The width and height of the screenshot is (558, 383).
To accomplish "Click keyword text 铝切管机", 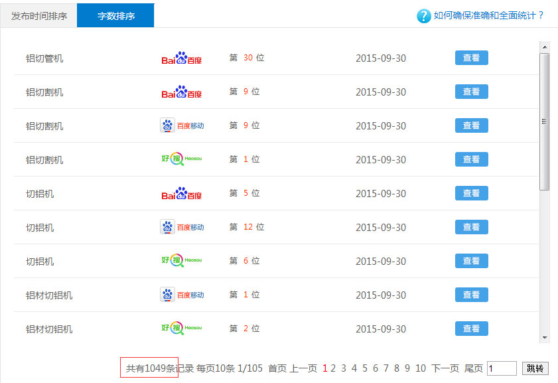I will click(x=44, y=58).
